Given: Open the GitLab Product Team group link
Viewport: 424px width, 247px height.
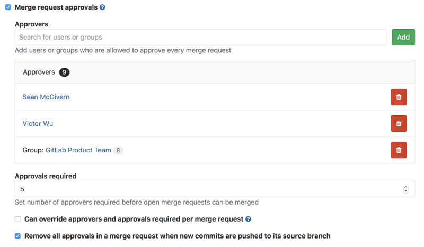Looking at the screenshot, I should click(78, 150).
